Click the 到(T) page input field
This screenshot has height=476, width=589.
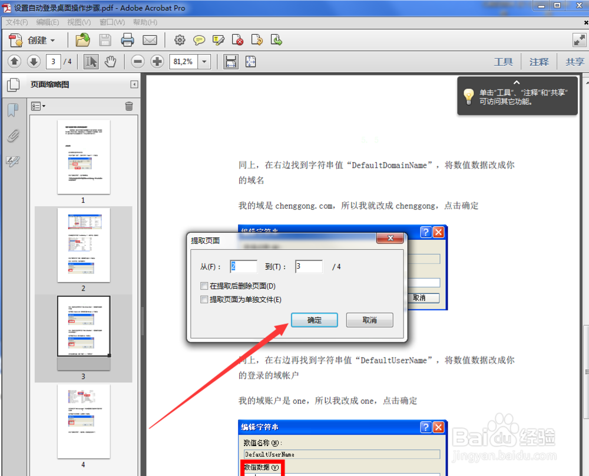coord(309,266)
